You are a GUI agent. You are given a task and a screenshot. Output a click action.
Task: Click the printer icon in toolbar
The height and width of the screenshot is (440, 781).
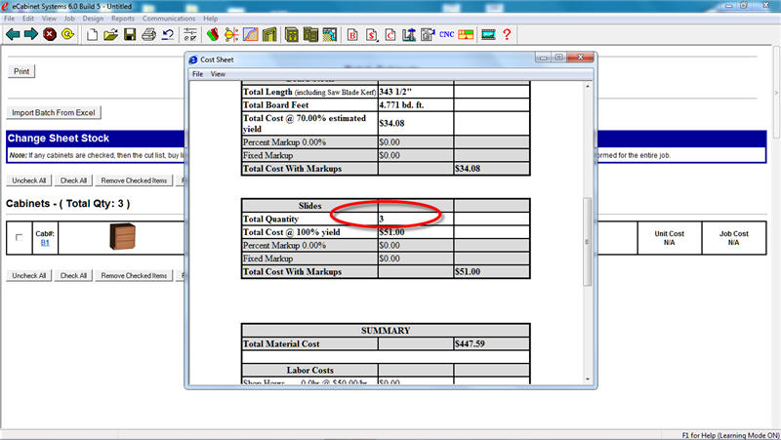pyautogui.click(x=148, y=34)
